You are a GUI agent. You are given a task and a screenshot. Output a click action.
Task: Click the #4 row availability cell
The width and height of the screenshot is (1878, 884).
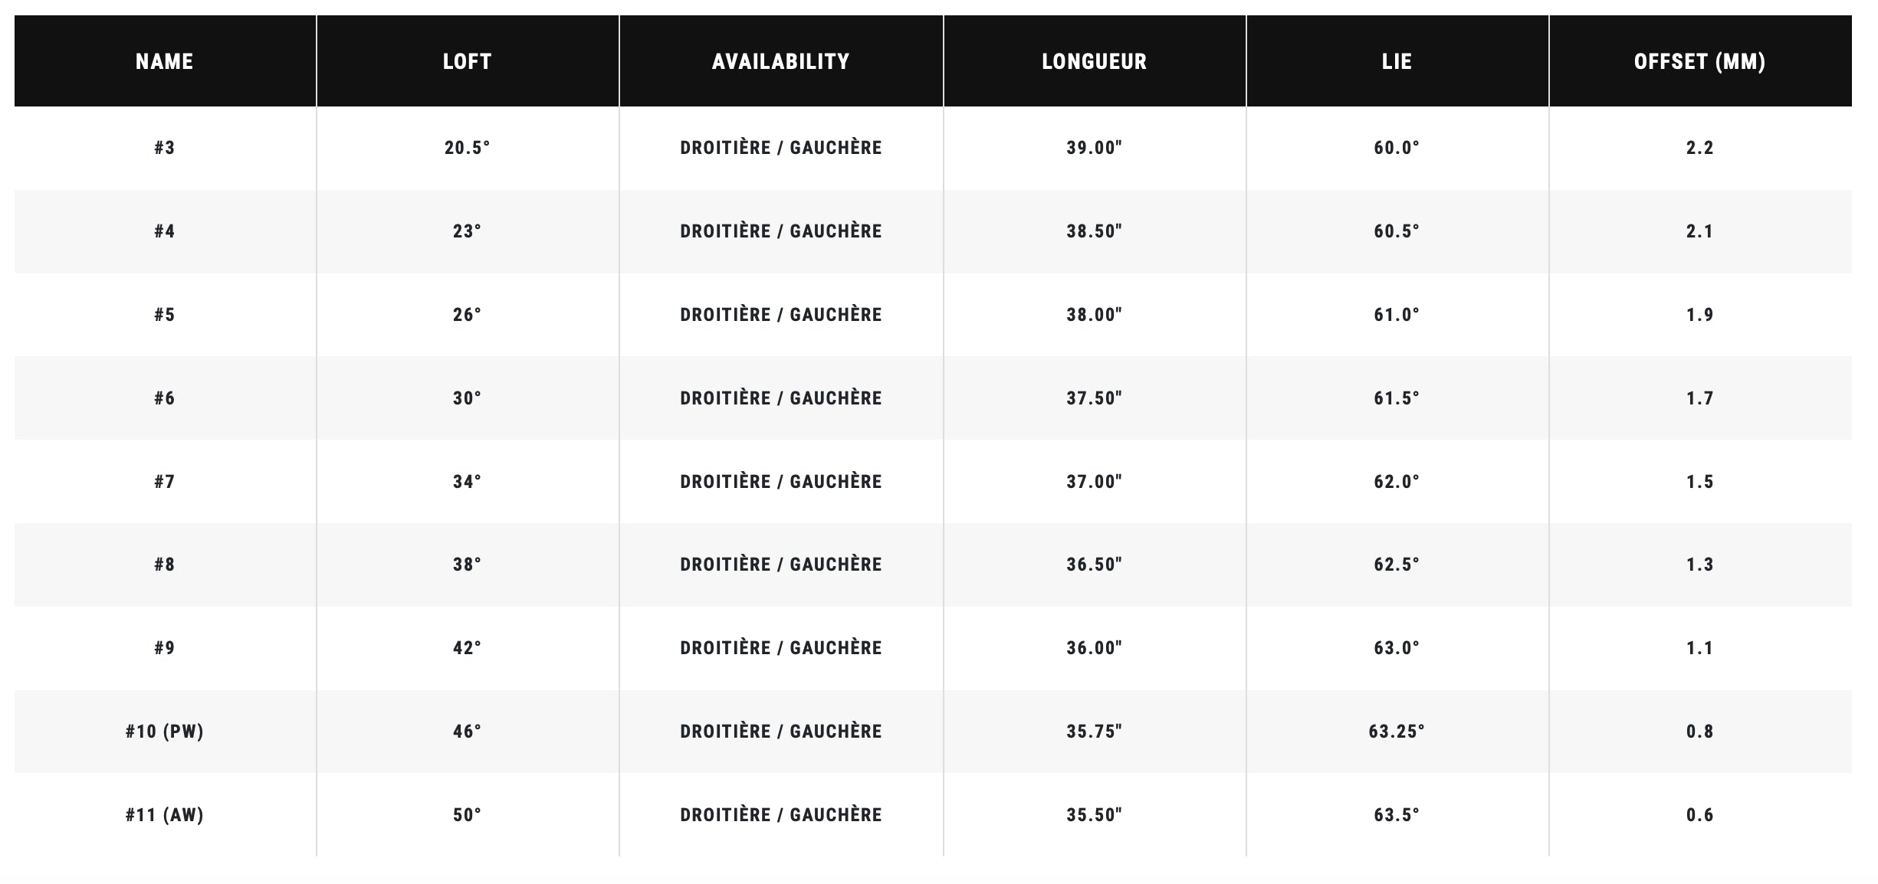[x=781, y=231]
